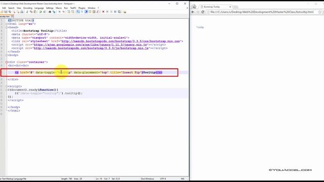Viewport: 324px width, 182px height.
Task: Click the red Record macro icon
Action: [x=103, y=12]
